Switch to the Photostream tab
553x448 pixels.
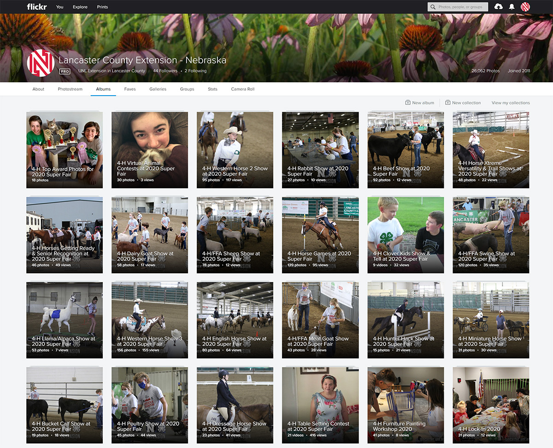click(x=70, y=89)
